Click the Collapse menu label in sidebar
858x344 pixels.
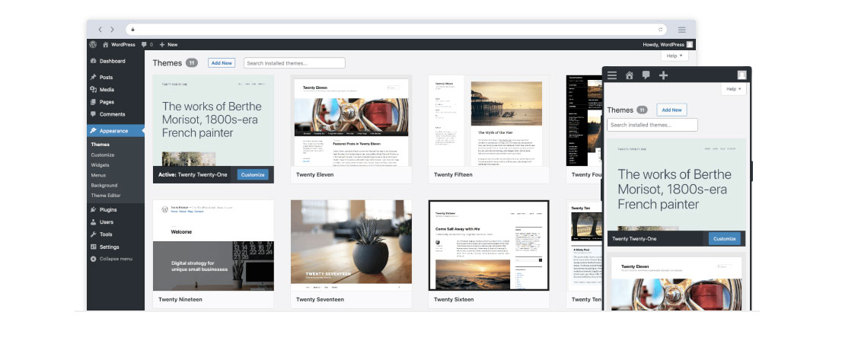[116, 259]
